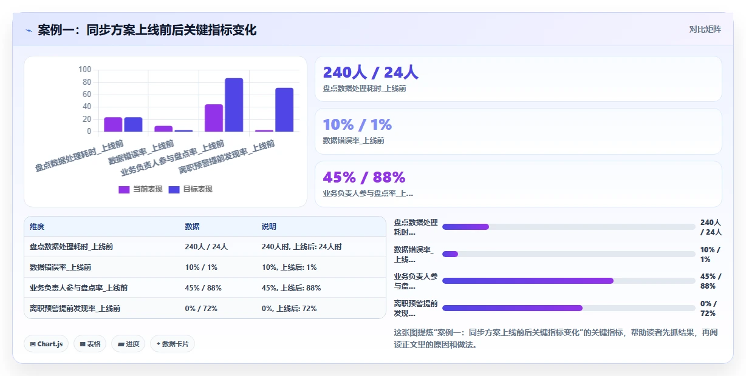Select table cell 数据错误率_上线前
This screenshot has height=376, width=746.
60,267
